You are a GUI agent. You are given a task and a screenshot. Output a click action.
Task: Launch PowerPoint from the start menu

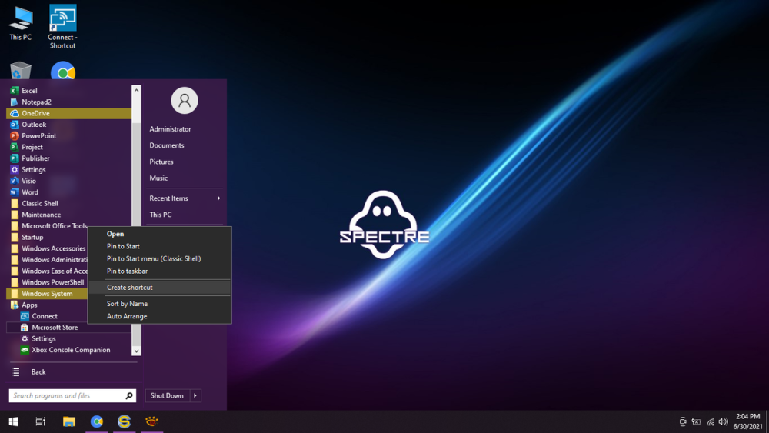point(68,136)
